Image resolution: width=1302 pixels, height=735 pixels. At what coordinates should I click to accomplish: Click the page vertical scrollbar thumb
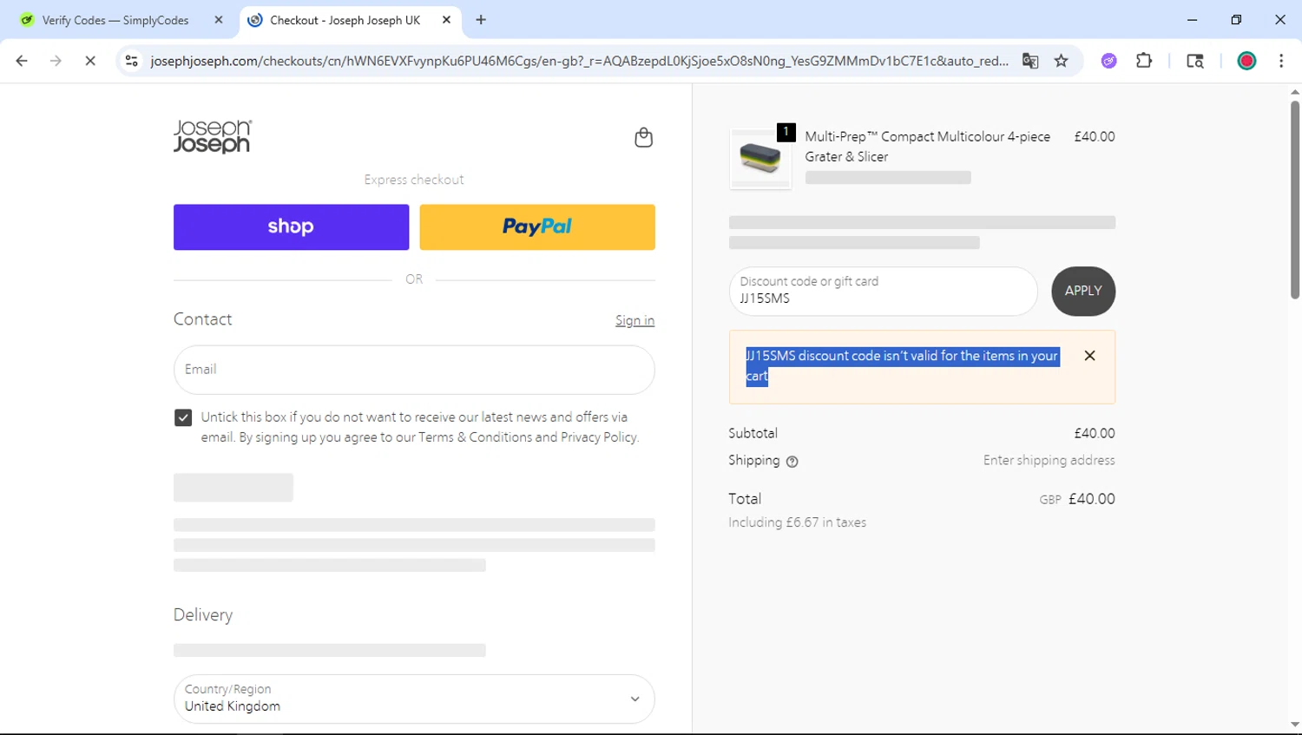pyautogui.click(x=1294, y=200)
